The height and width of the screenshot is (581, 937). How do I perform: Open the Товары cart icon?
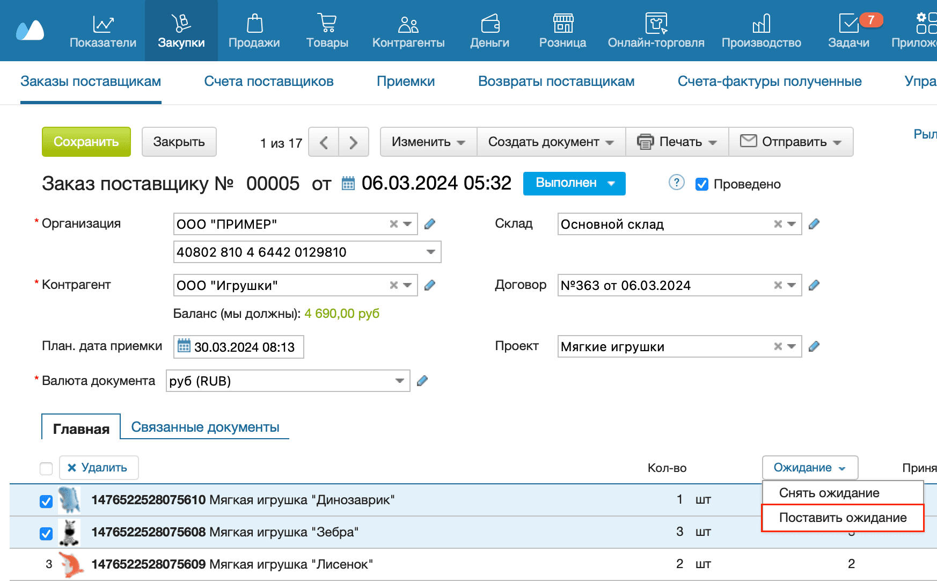pos(327,24)
